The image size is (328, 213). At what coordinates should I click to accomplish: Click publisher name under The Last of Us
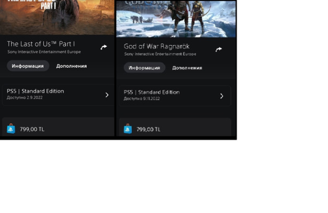[x=44, y=52]
